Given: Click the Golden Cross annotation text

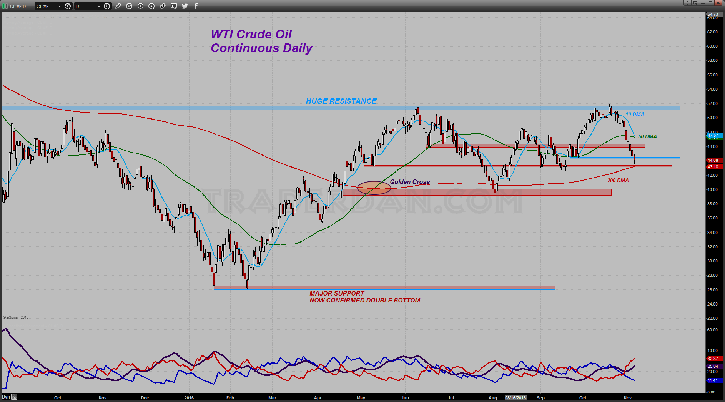Looking at the screenshot, I should tap(410, 182).
